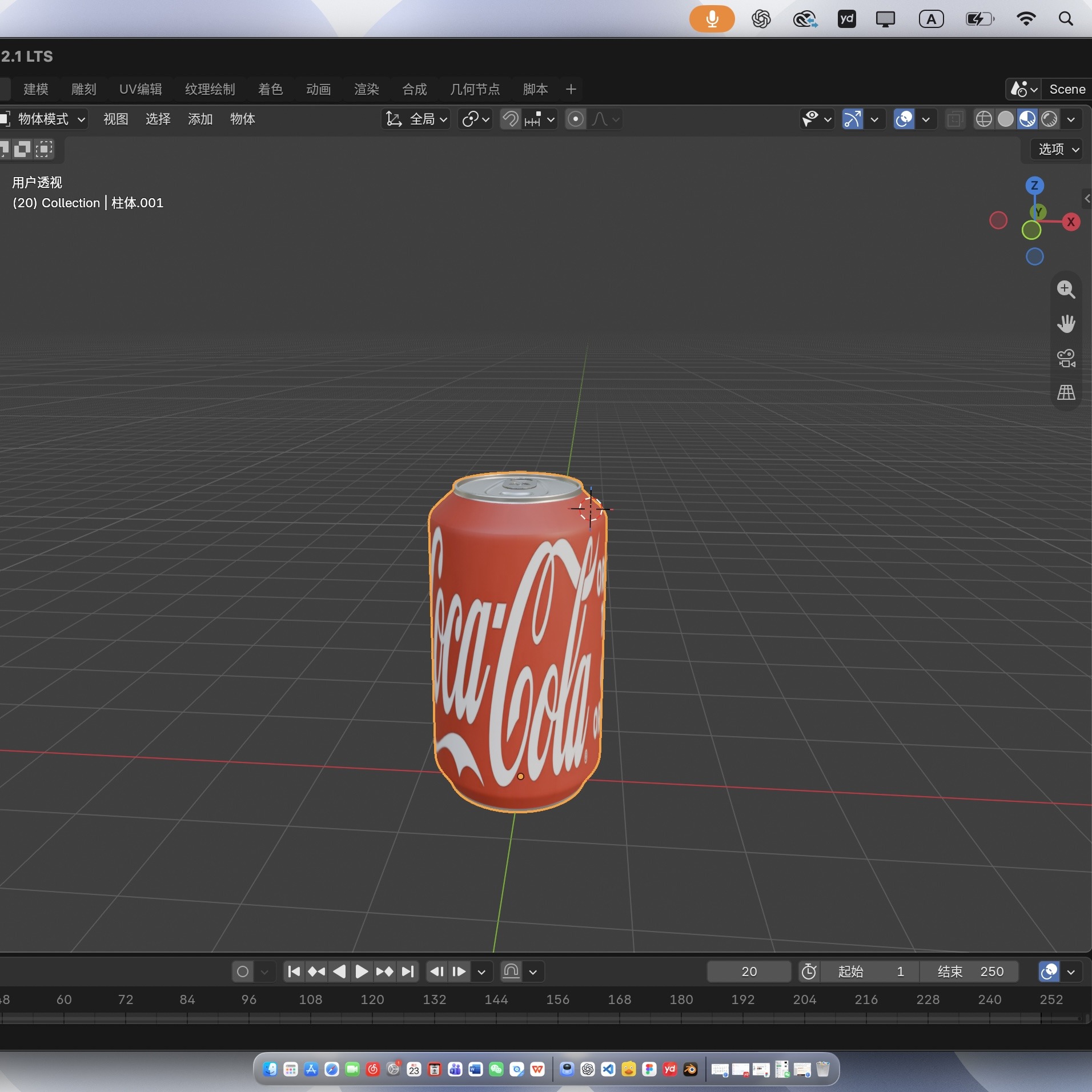Image resolution: width=1092 pixels, height=1092 pixels.
Task: Switch to 着色 workspace tab
Action: click(x=271, y=89)
